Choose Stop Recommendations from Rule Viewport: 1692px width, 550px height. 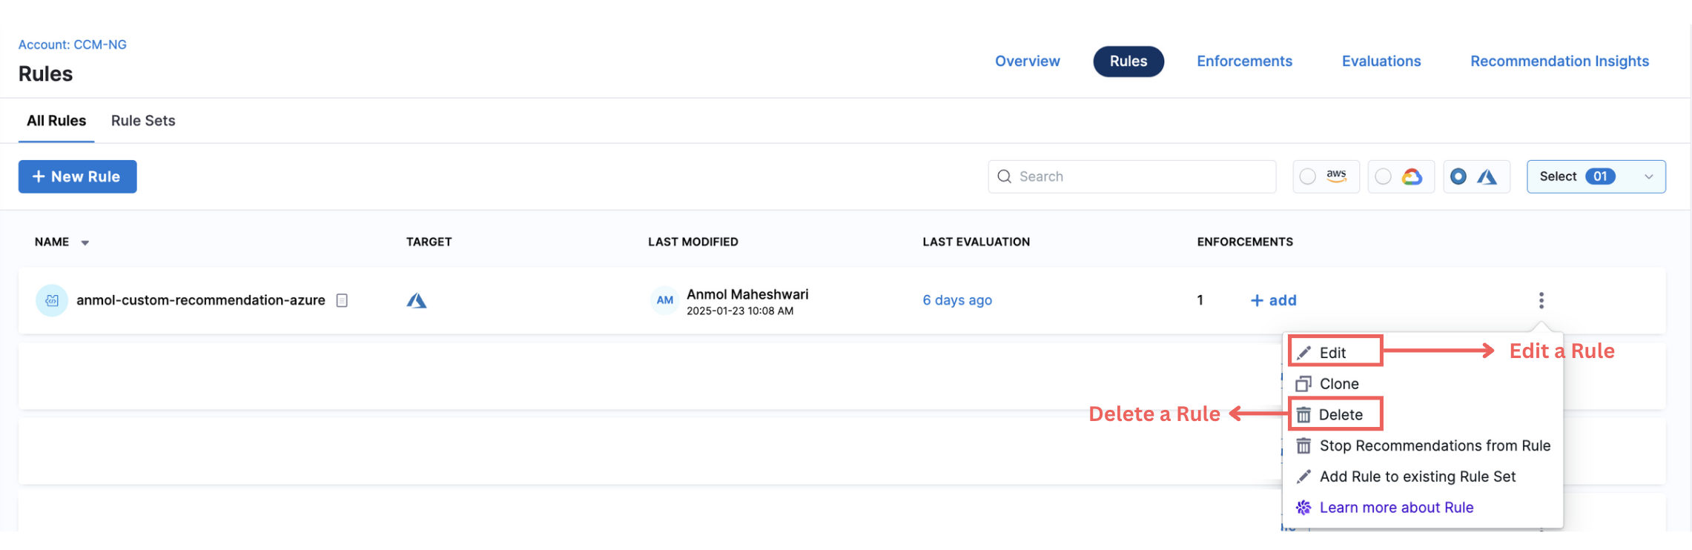click(1434, 445)
